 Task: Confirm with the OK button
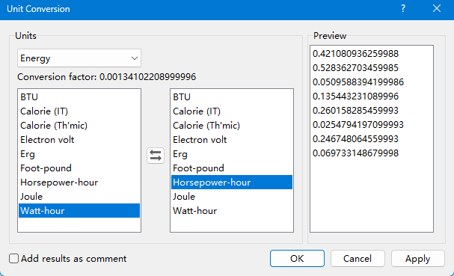297,258
